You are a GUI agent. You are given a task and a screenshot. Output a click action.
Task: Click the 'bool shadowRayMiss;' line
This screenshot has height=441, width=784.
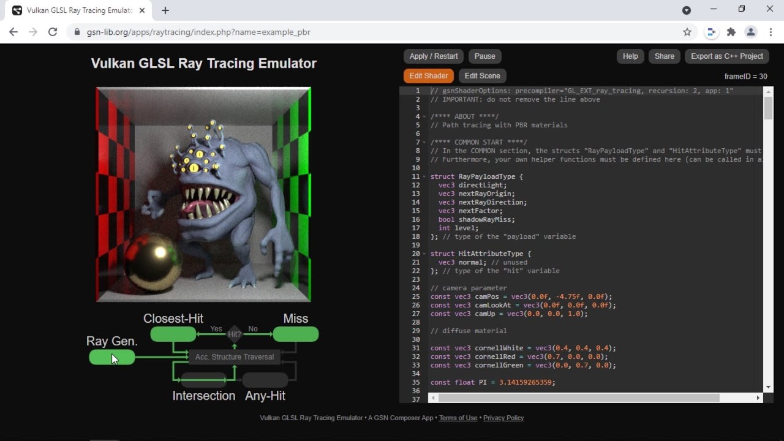tap(477, 219)
